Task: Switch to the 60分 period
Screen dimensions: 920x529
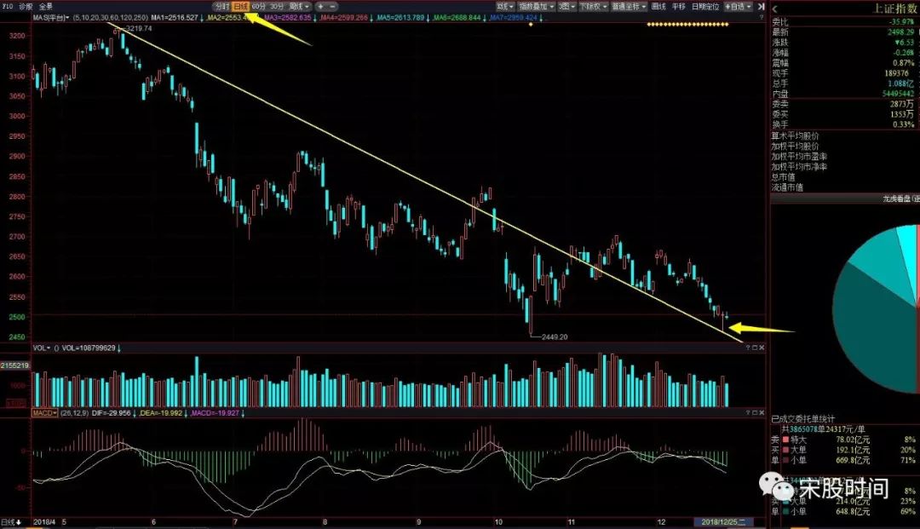Action: 259,6
